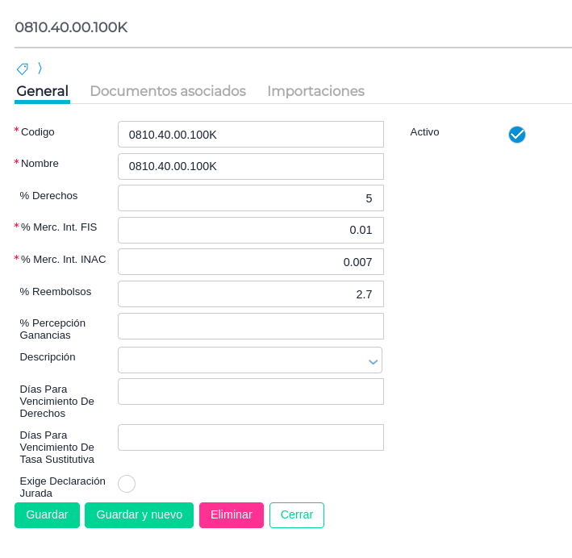Open the Documentos asociados tab
This screenshot has width=572, height=558.
168,91
